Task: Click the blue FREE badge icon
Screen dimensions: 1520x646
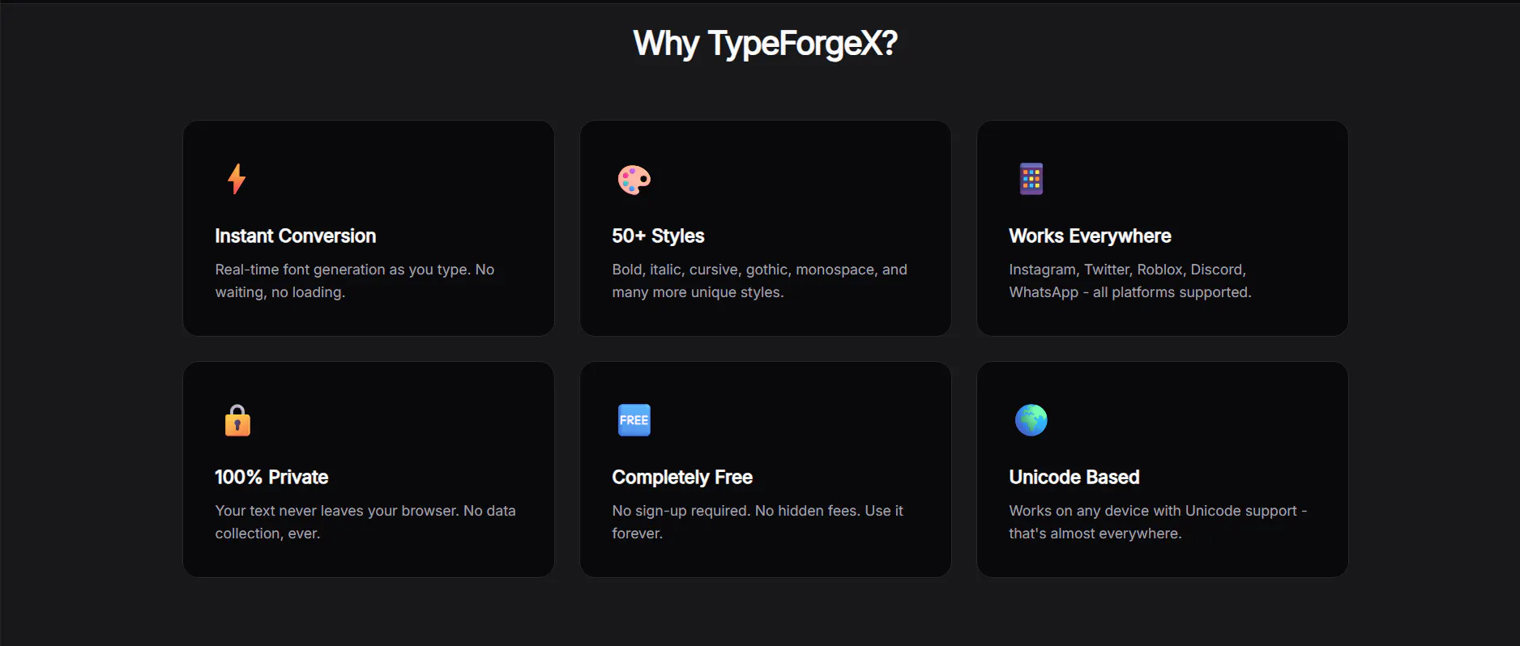Action: pyautogui.click(x=634, y=420)
